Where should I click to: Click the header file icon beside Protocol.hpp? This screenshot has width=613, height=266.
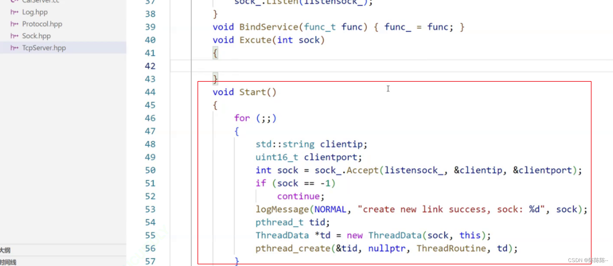pyautogui.click(x=14, y=24)
